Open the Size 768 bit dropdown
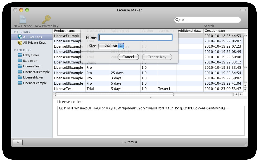259x162 pixels. click(x=111, y=46)
